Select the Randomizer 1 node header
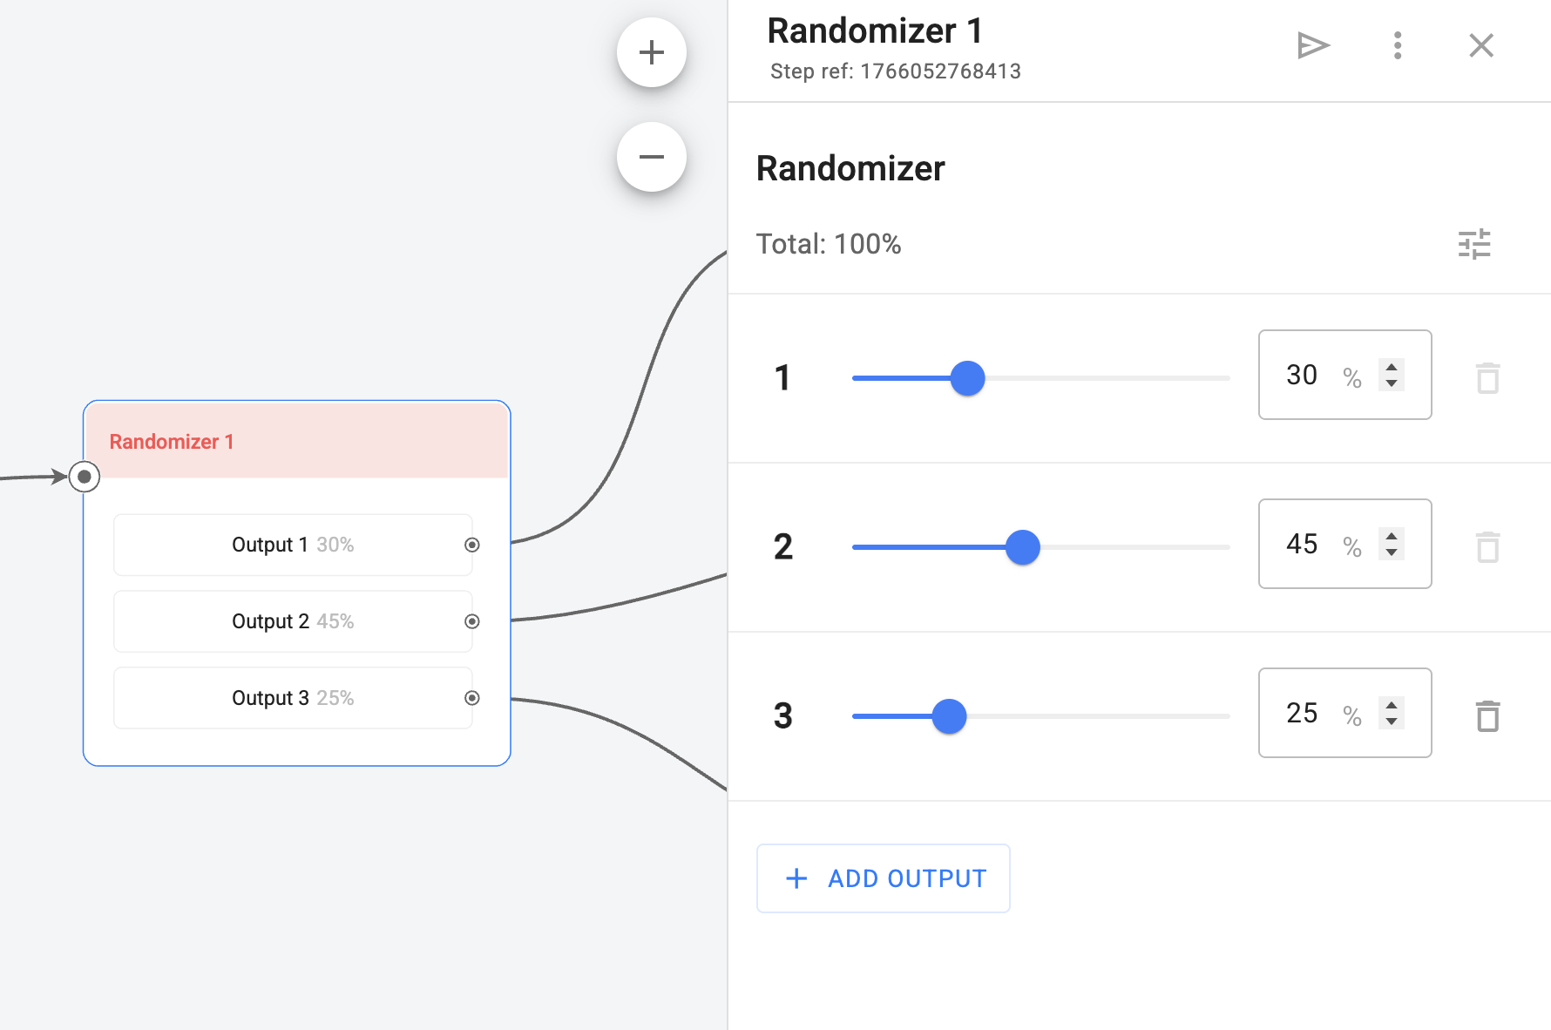 pos(296,441)
